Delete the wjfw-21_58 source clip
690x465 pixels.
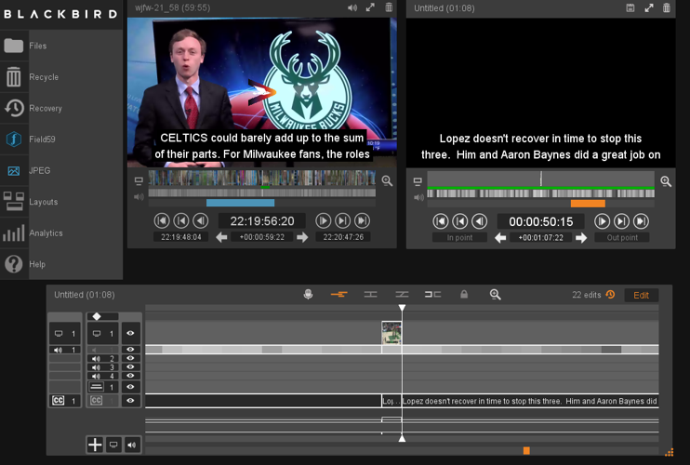tap(389, 7)
